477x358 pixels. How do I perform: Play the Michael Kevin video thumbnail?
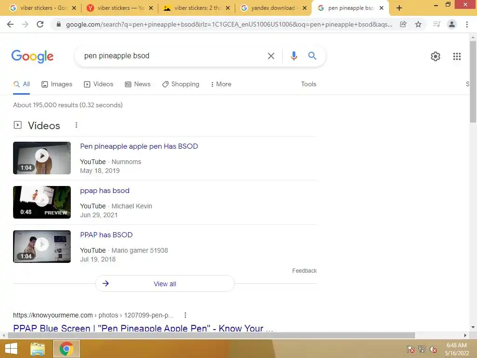click(42, 202)
